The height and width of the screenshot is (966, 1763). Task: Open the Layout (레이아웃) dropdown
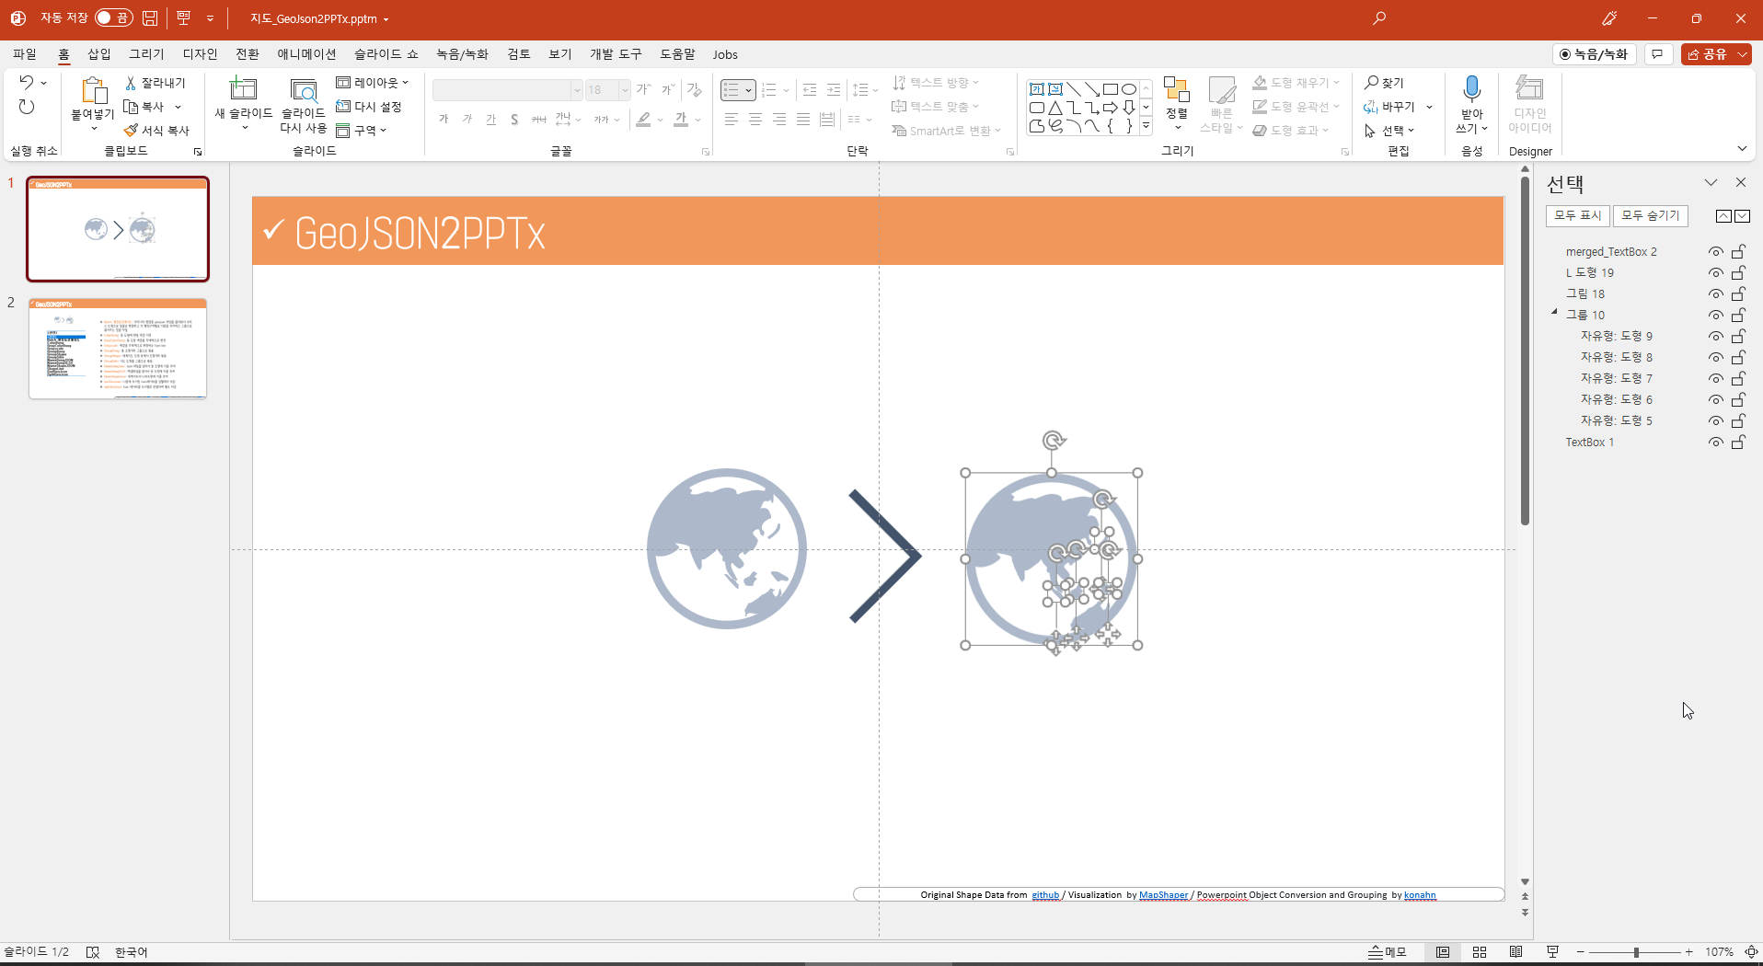(x=373, y=83)
